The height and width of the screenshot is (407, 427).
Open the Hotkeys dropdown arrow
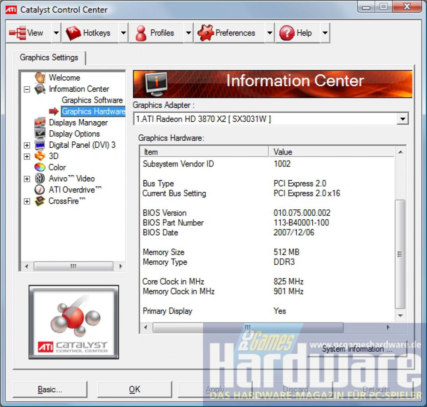click(124, 33)
